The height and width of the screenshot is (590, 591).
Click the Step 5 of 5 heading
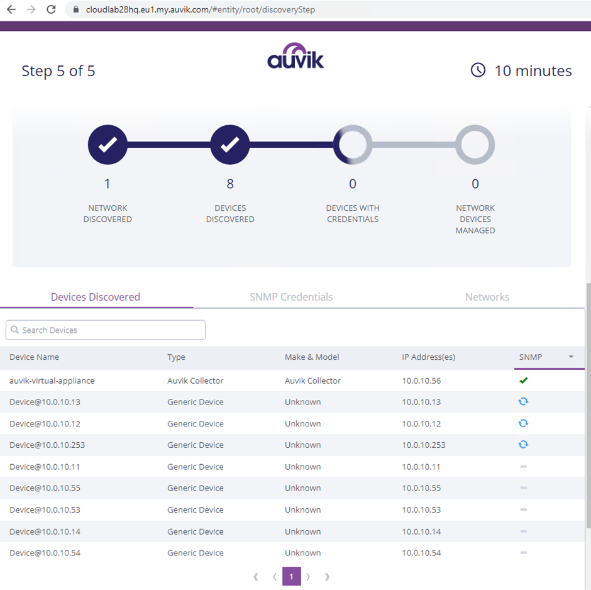tap(58, 71)
